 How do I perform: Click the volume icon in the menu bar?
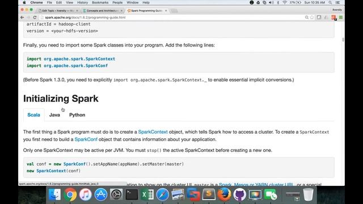[x=271, y=2]
